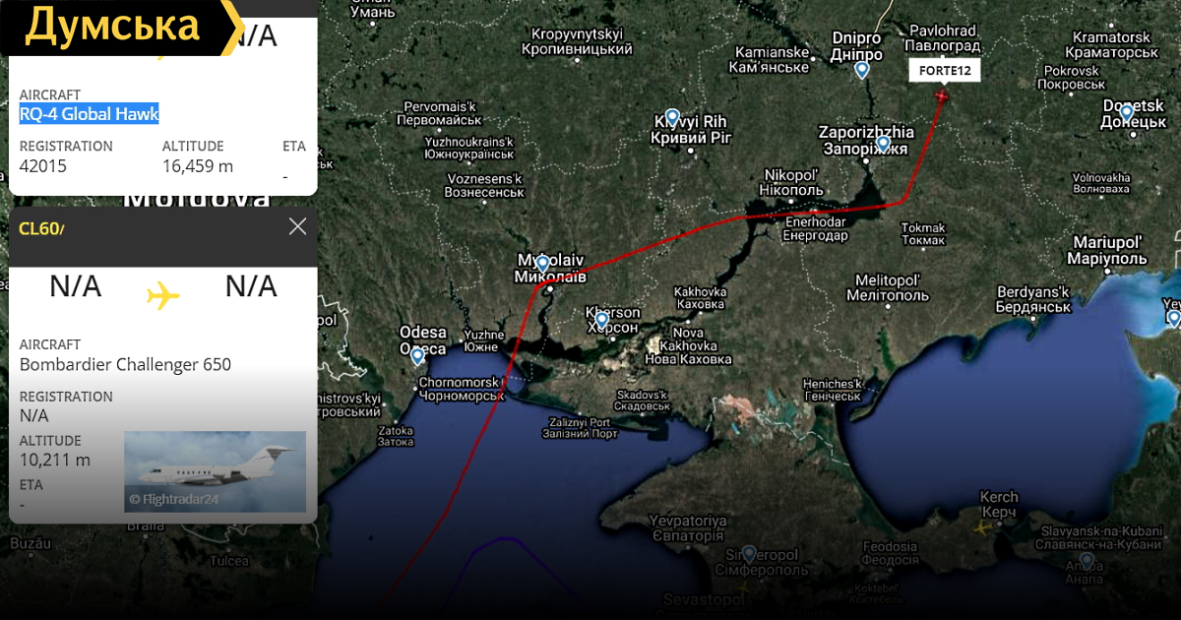Select the Kherson airport pin
The width and height of the screenshot is (1181, 620).
(x=601, y=319)
